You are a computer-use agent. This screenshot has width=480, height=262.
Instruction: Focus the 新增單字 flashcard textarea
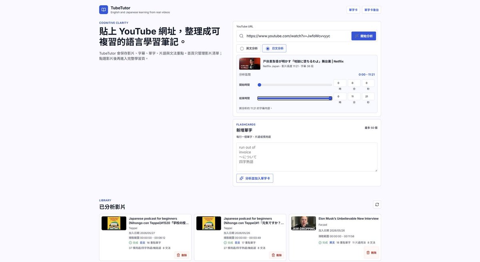pyautogui.click(x=307, y=157)
